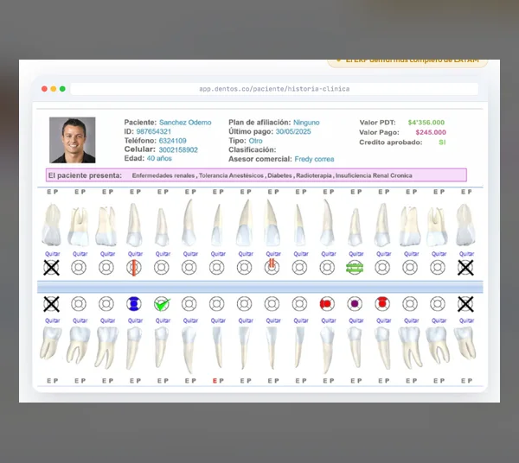The image size is (519, 463).
Task: Click condition Diabetes in pink banner
Action: point(279,175)
